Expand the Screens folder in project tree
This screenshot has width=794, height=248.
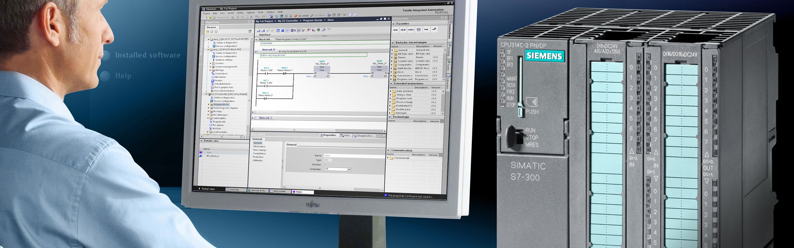pyautogui.click(x=210, y=63)
